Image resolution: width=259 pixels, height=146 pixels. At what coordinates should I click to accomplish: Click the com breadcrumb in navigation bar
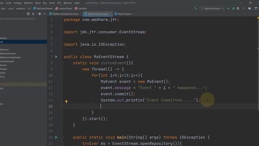pyautogui.click(x=11, y=9)
